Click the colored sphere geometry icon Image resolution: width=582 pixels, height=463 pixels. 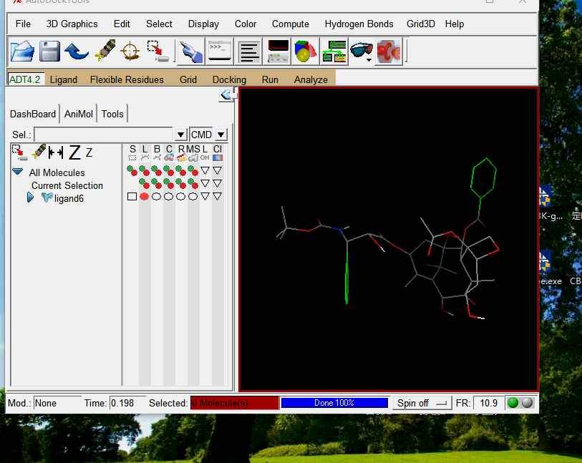(x=306, y=52)
